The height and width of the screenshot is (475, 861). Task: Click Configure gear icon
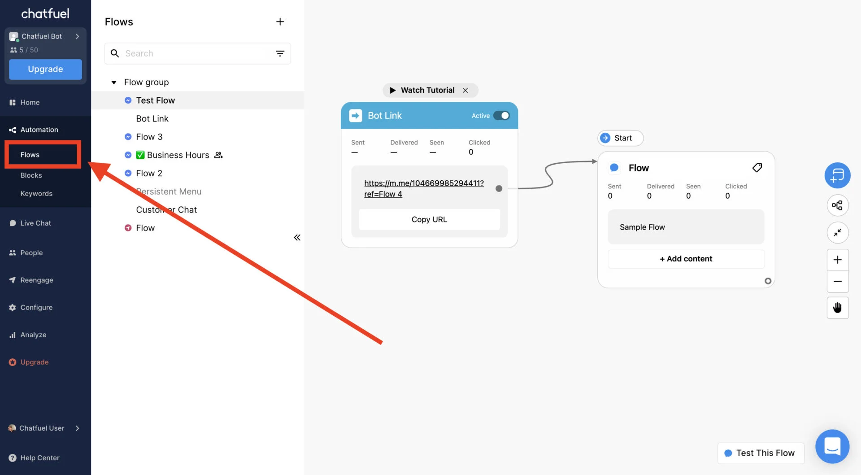pyautogui.click(x=13, y=308)
